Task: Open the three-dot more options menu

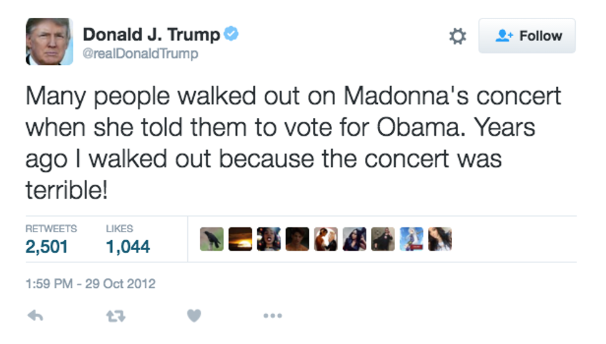Action: tap(272, 316)
